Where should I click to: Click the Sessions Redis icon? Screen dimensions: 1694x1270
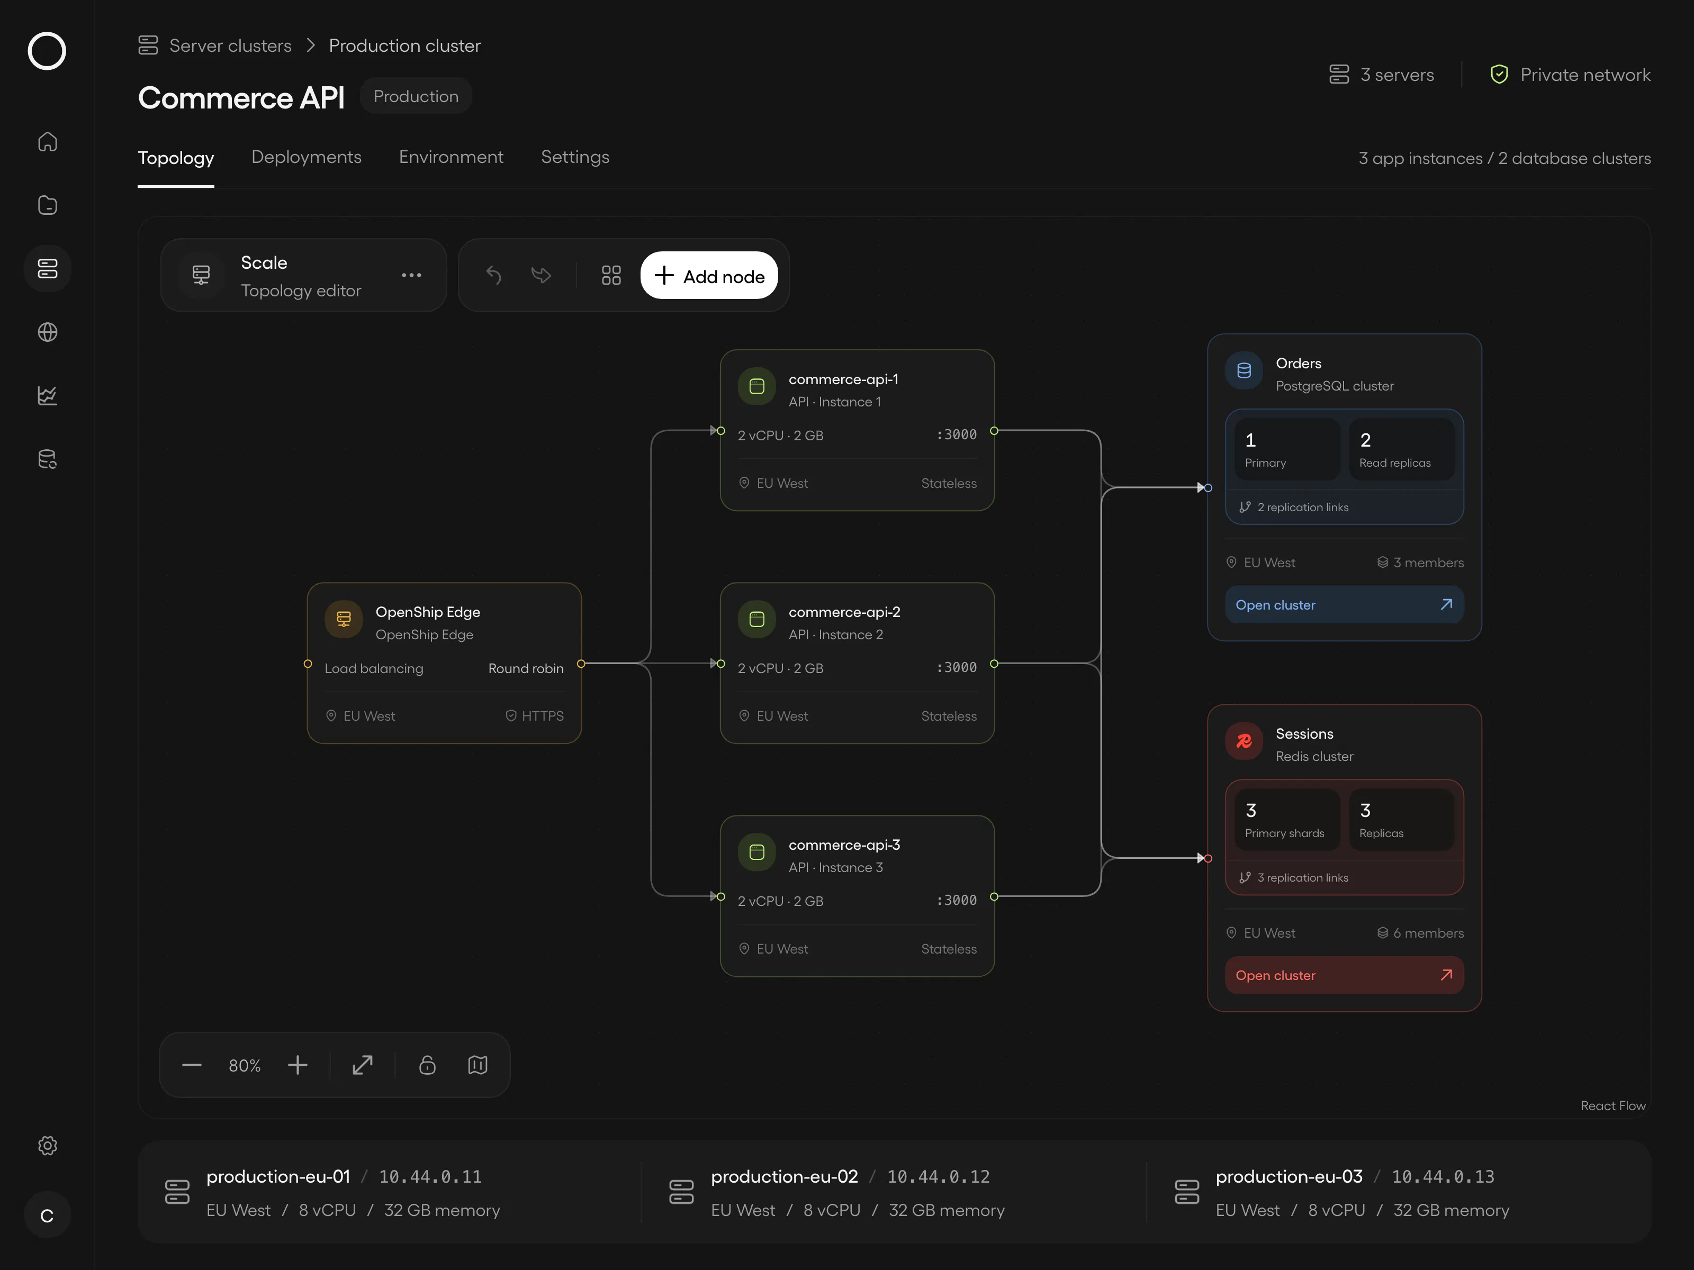pyautogui.click(x=1244, y=741)
